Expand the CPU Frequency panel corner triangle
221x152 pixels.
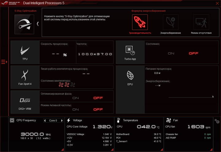coord(62,150)
